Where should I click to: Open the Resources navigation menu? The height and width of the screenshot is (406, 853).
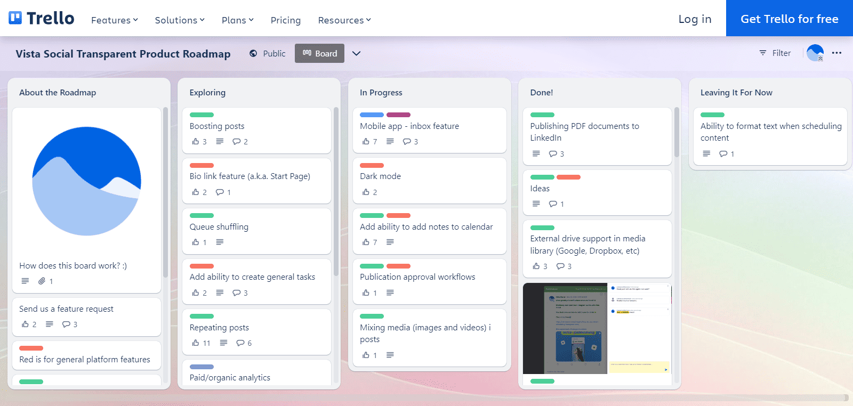[x=344, y=20]
